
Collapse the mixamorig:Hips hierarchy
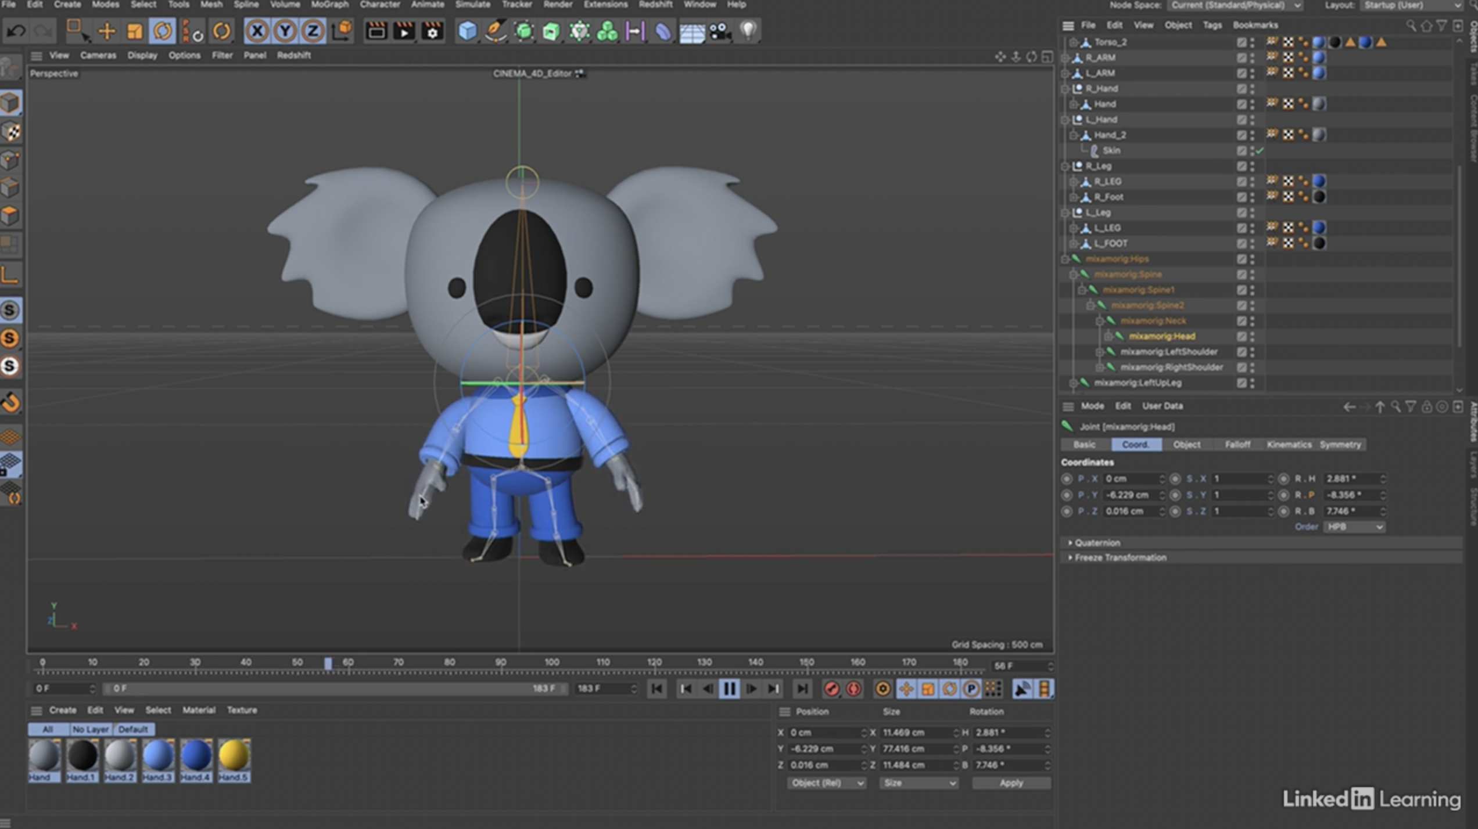[x=1065, y=259]
